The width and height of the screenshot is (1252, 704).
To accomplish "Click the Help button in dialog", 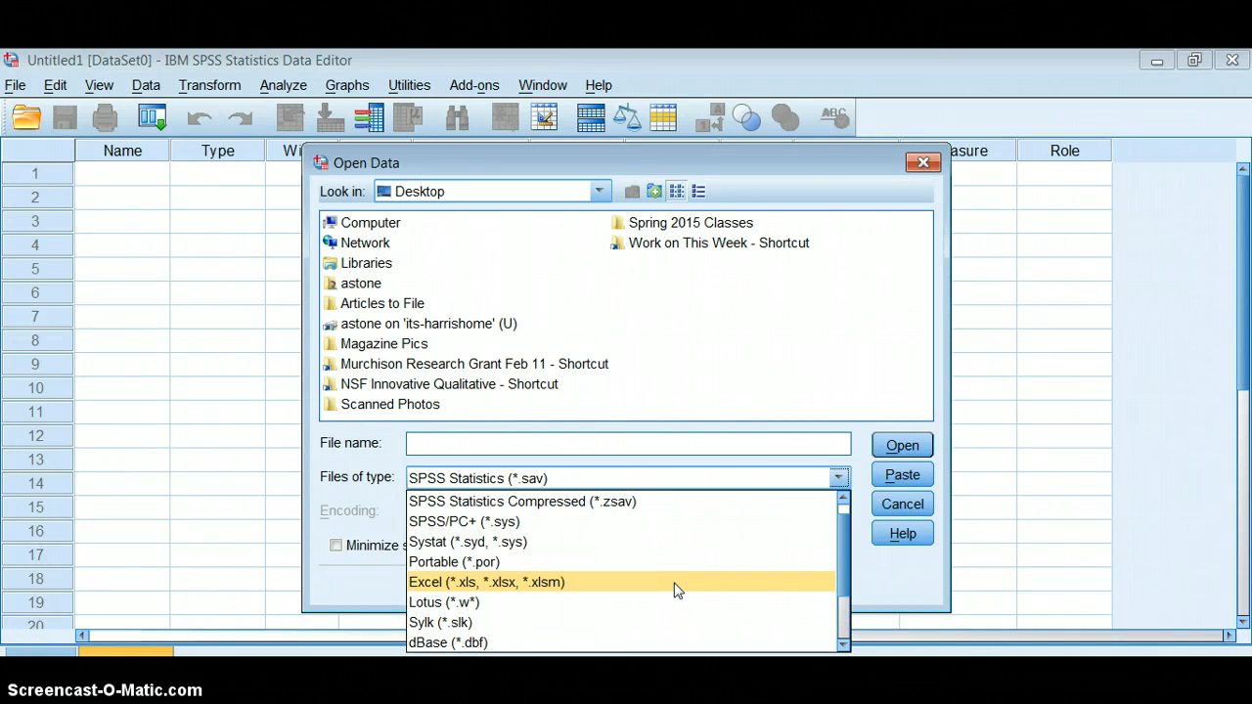I will click(903, 533).
